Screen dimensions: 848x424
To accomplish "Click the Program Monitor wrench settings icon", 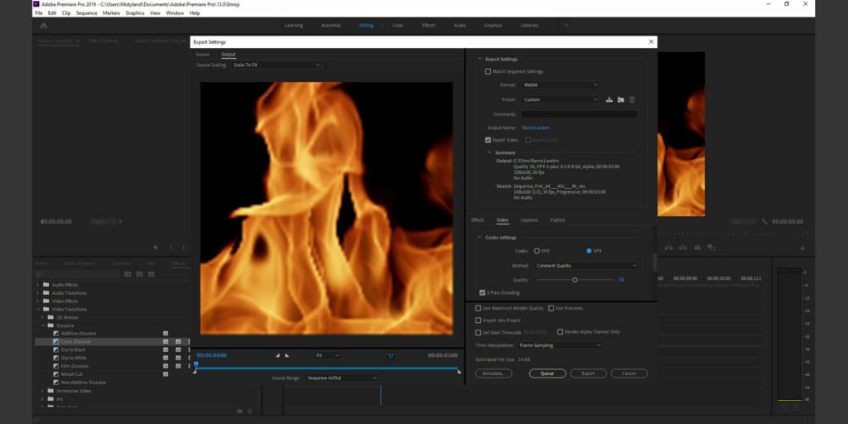I will (x=764, y=222).
